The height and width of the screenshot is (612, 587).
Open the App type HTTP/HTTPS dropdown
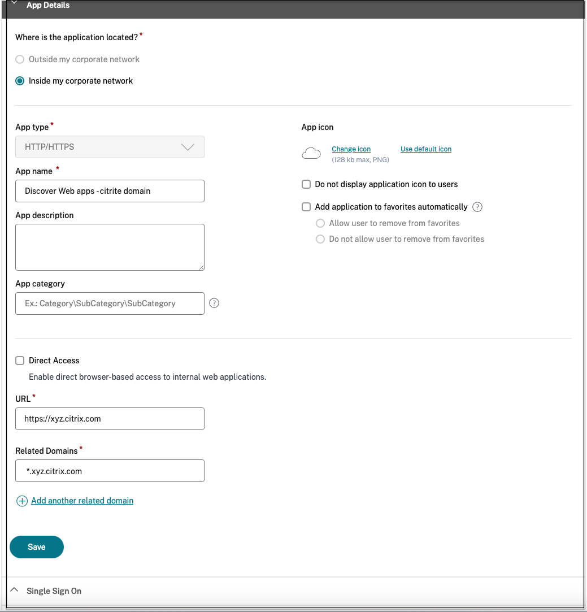point(110,147)
